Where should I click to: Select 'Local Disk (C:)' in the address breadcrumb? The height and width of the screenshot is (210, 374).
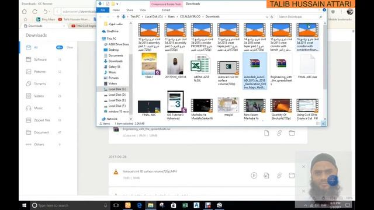[x=154, y=17]
